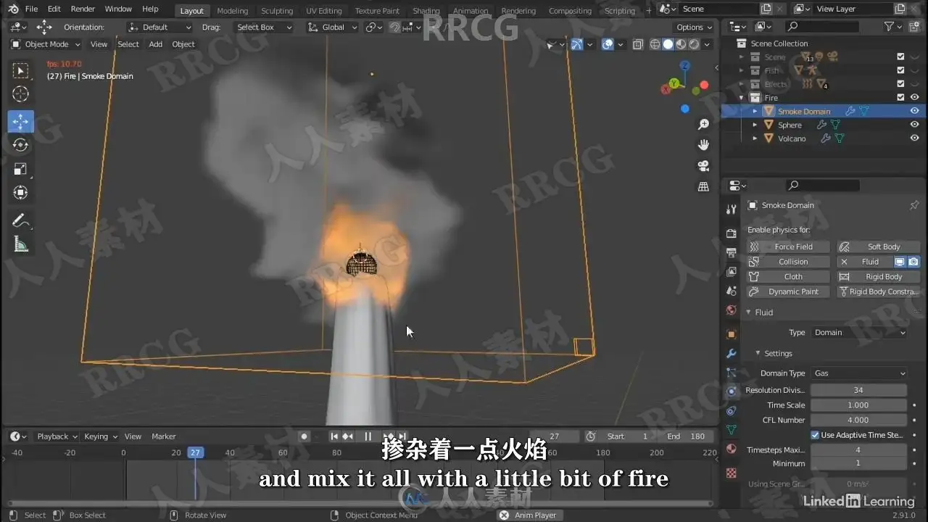
Task: Uncheck Use Adaptive Time Steps
Action: point(815,435)
